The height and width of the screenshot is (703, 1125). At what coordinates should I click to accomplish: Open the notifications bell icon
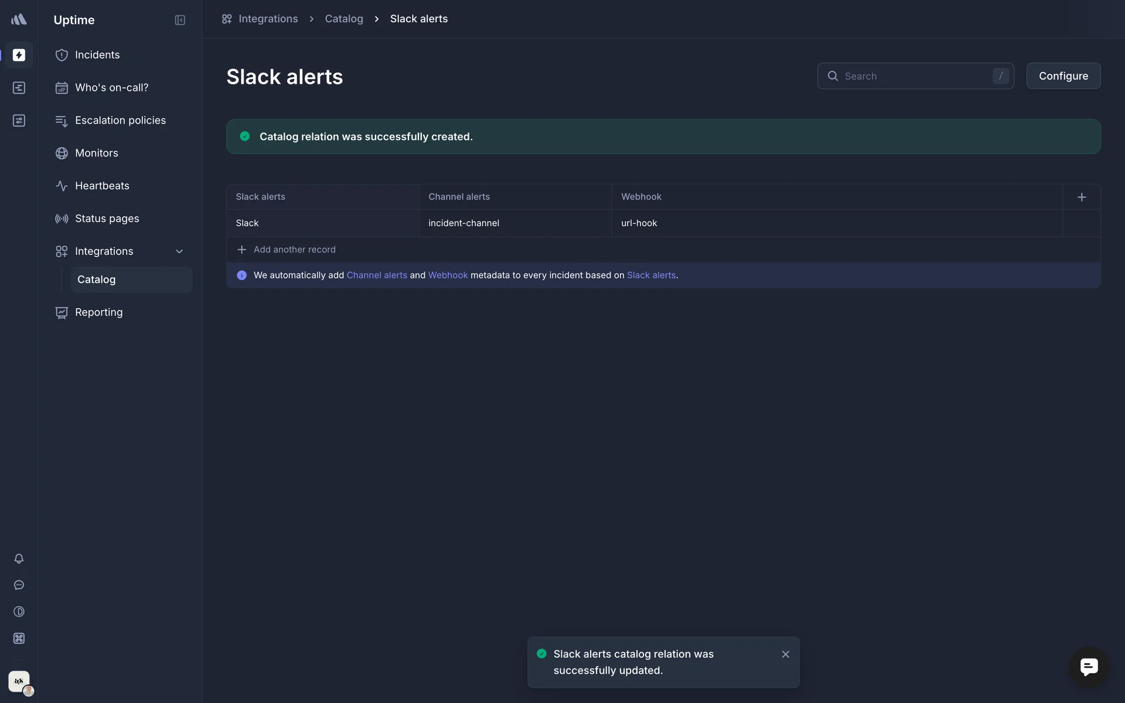point(19,558)
